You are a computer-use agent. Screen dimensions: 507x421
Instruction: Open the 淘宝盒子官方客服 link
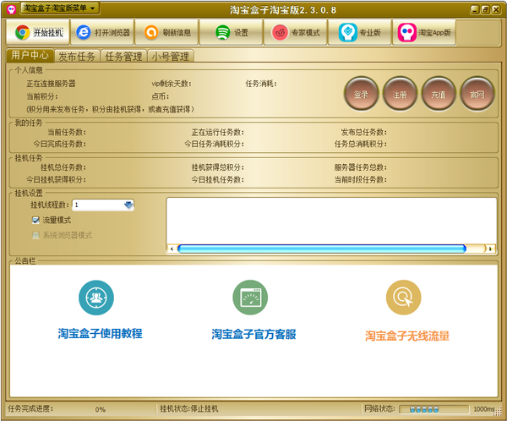point(253,334)
